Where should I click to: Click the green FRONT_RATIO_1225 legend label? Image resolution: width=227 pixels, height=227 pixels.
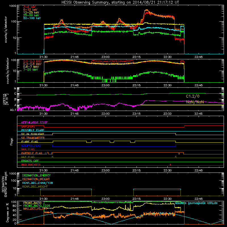point(37,206)
